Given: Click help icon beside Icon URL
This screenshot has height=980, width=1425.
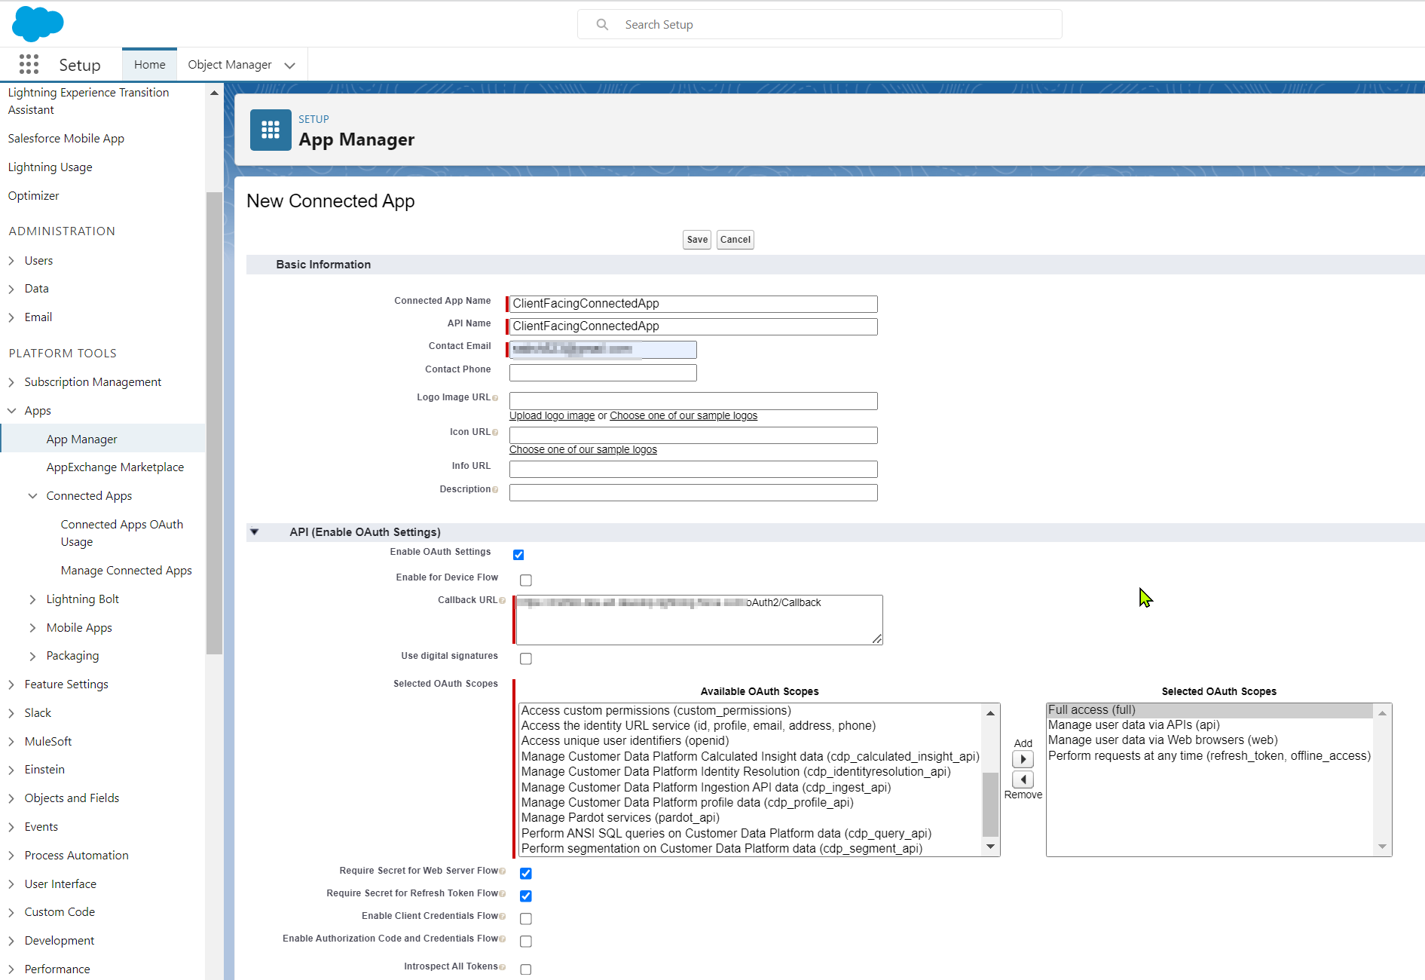Looking at the screenshot, I should pos(495,433).
